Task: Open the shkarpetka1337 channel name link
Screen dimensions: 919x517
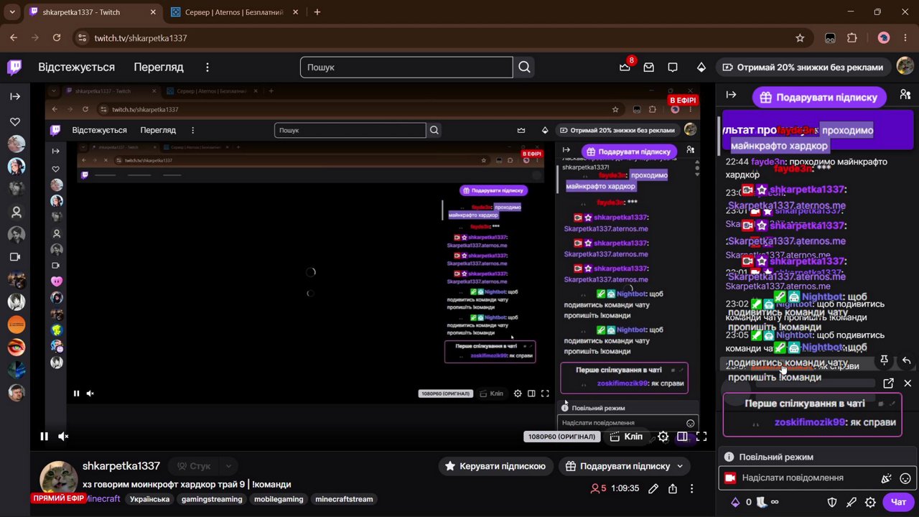Action: pyautogui.click(x=121, y=466)
